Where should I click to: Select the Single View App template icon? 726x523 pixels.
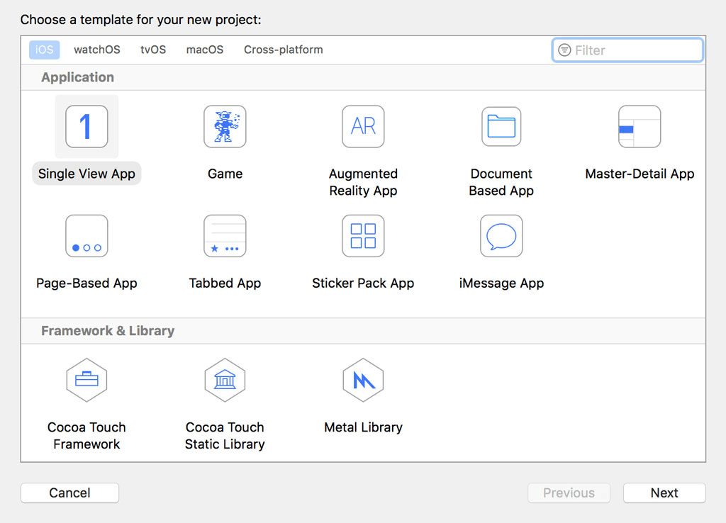tap(86, 126)
